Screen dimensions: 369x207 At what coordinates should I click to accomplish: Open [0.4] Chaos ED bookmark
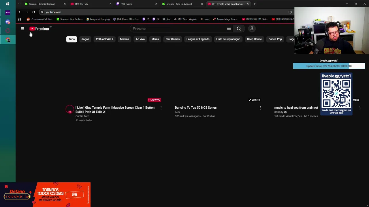[x=126, y=19]
